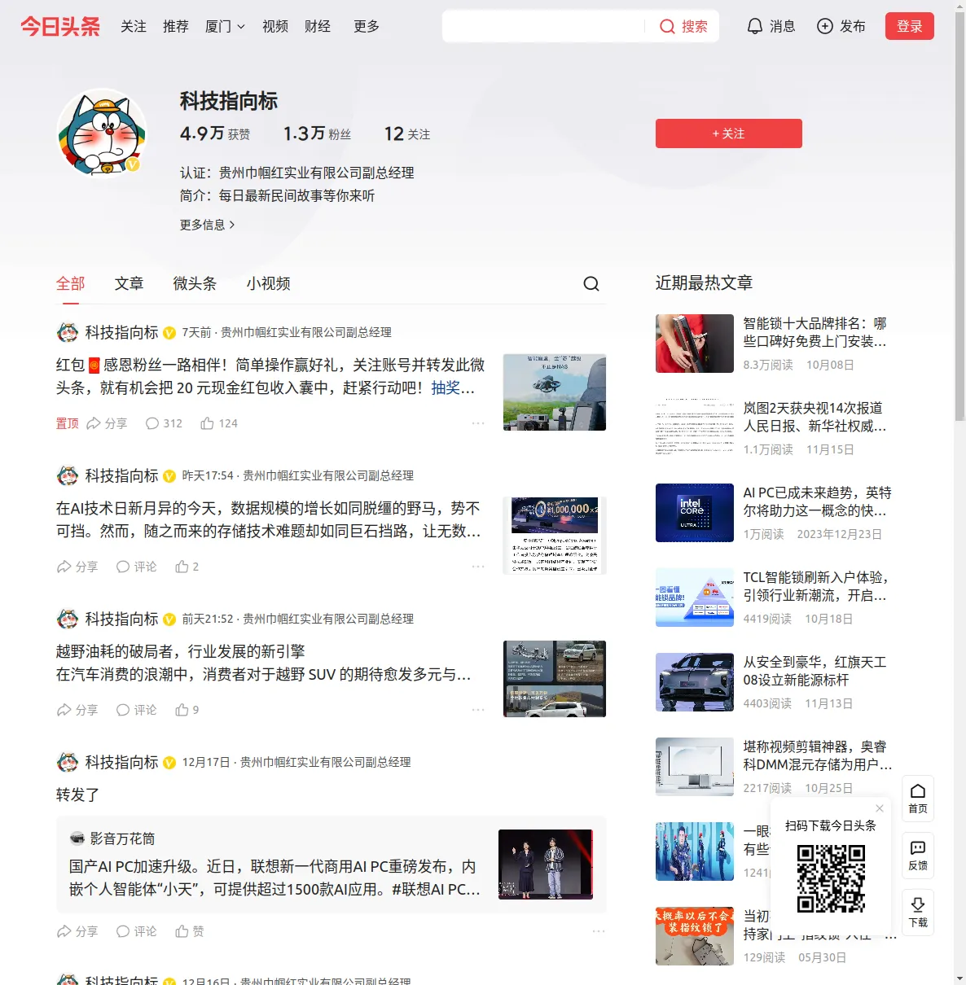The image size is (966, 985).
Task: Search within posts using feed magnifier icon
Action: coord(591,283)
